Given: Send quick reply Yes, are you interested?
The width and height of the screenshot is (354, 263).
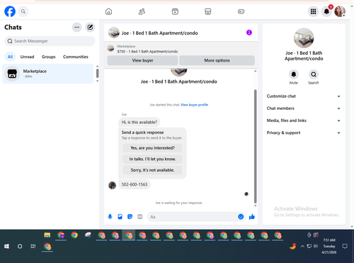Looking at the screenshot, I should (152, 148).
